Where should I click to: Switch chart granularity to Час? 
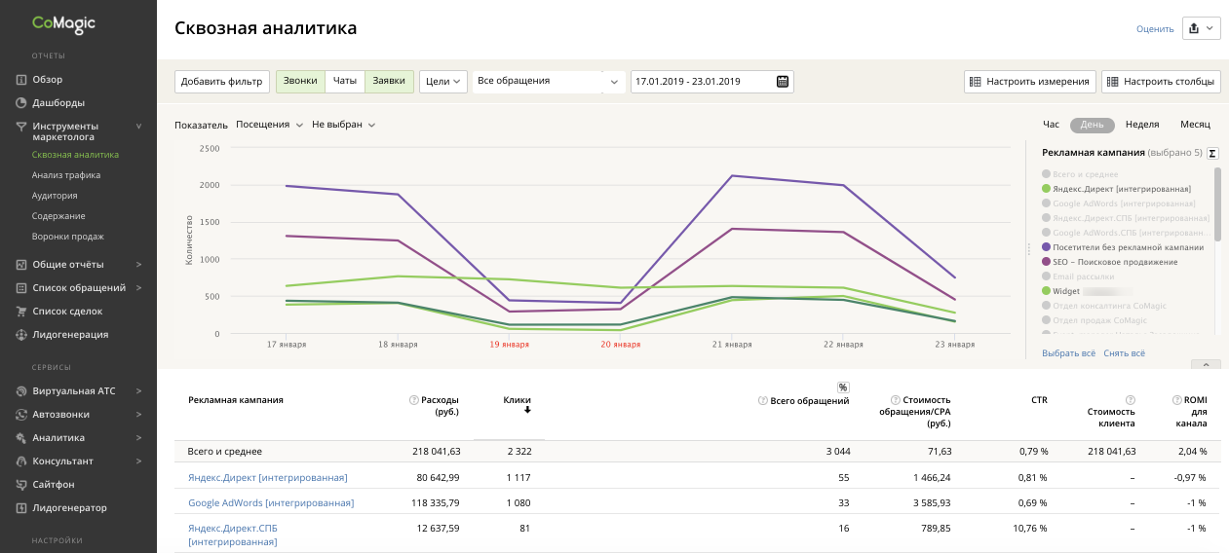tap(1051, 125)
